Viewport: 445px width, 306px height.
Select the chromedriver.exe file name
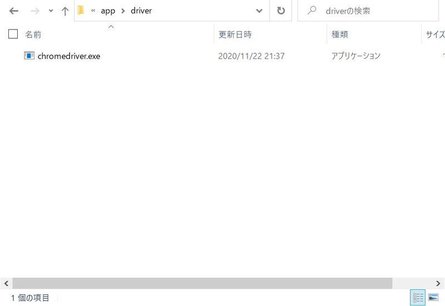[69, 56]
